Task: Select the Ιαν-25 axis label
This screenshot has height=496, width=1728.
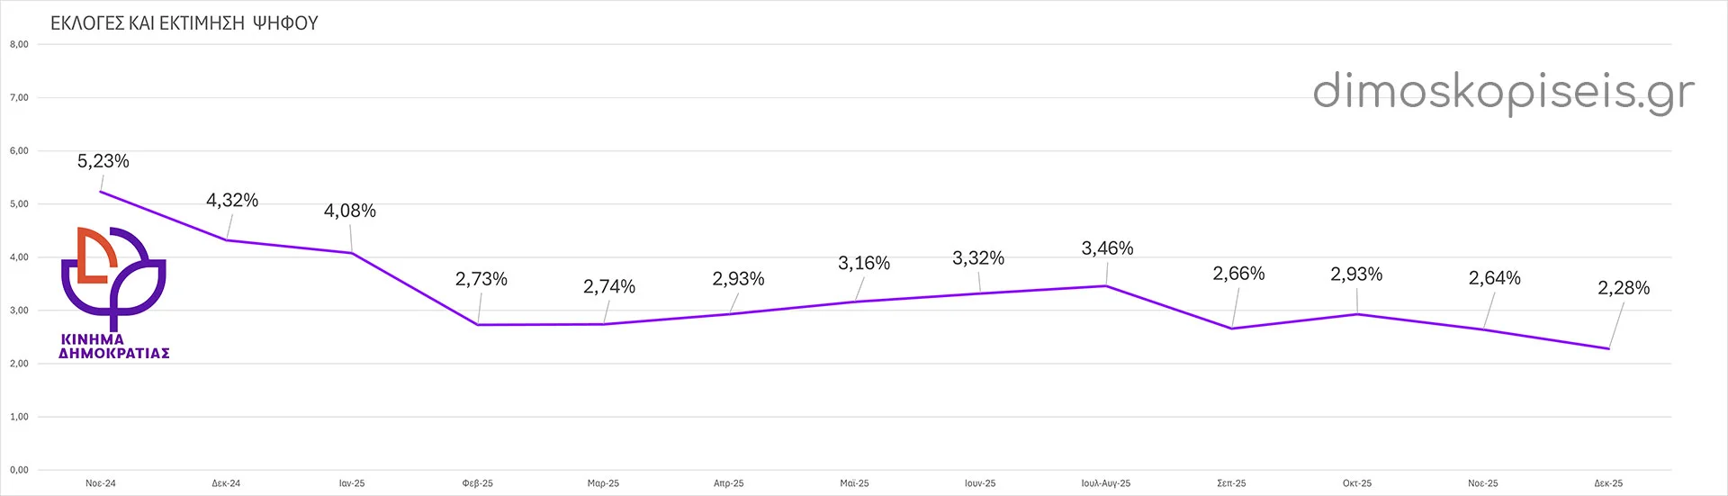Action: pos(352,483)
